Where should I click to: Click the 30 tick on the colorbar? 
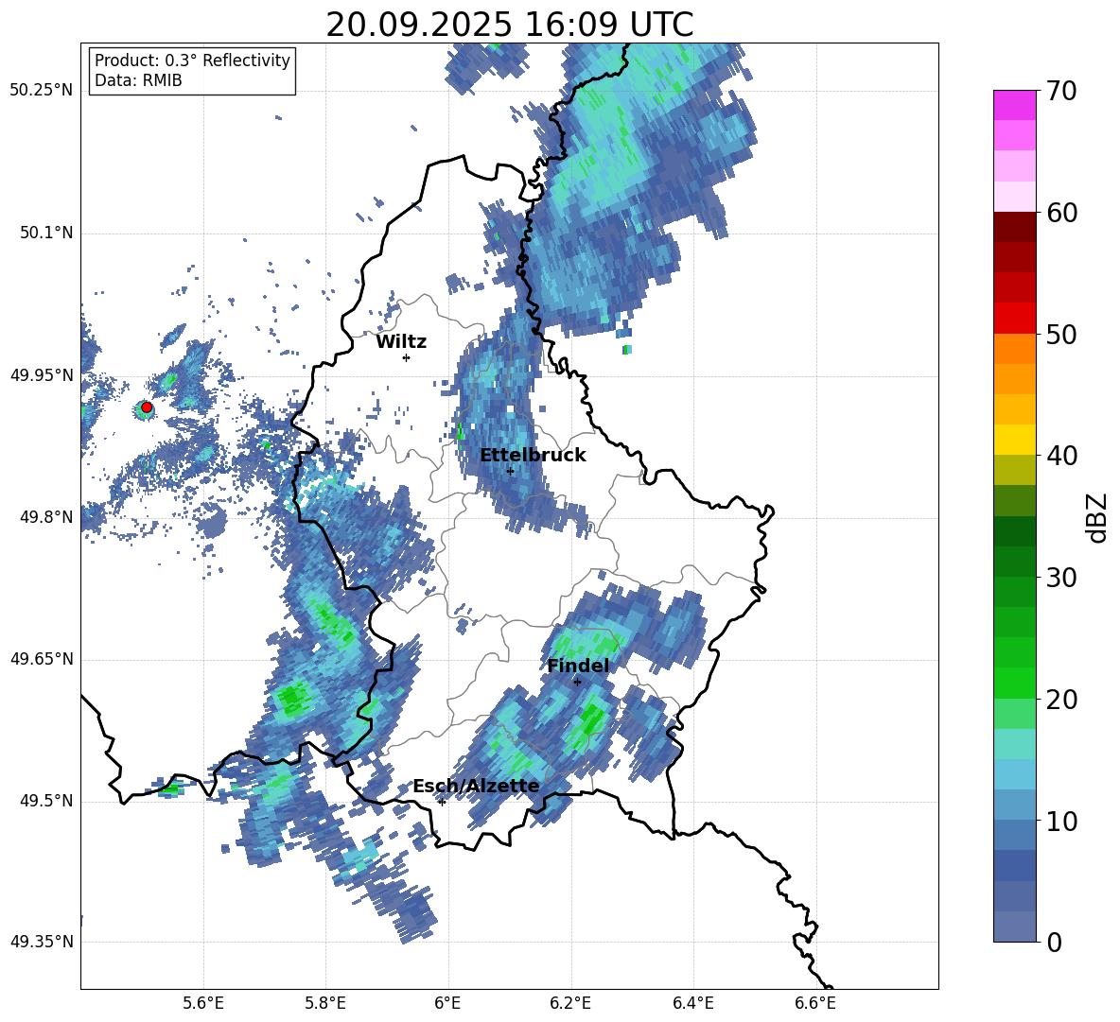1061,578
